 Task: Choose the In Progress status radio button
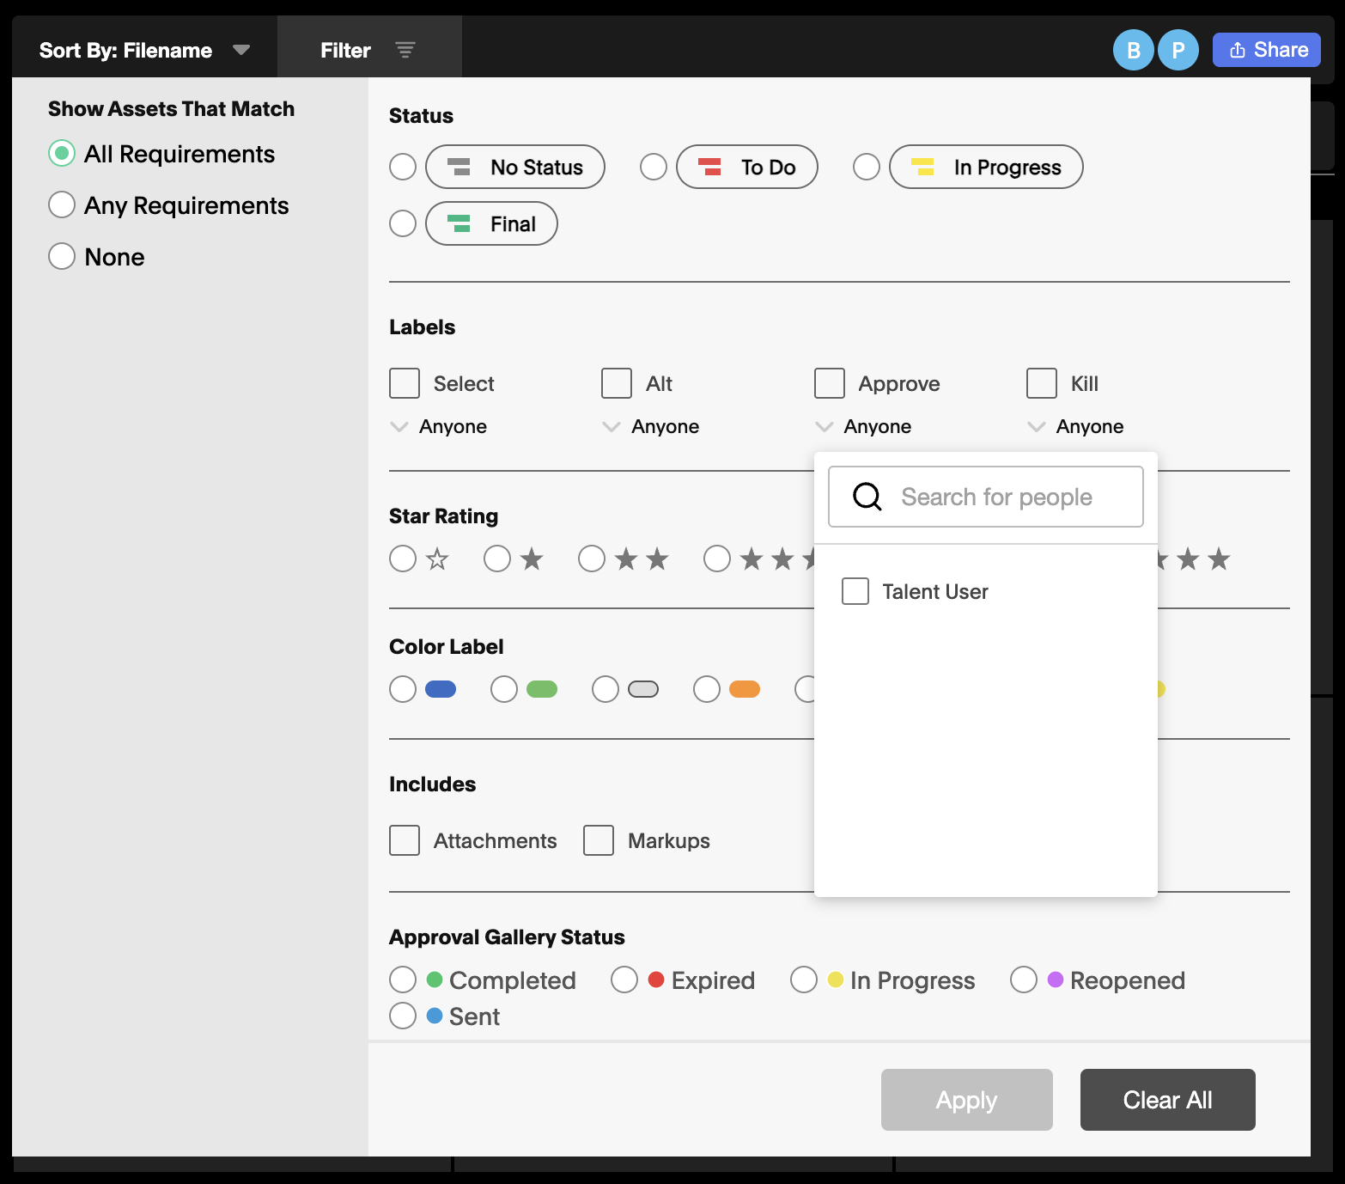tap(867, 167)
